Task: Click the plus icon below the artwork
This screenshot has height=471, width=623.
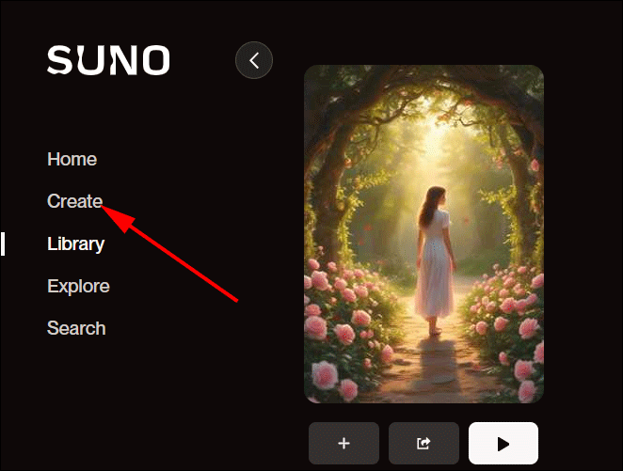Action: pyautogui.click(x=344, y=443)
